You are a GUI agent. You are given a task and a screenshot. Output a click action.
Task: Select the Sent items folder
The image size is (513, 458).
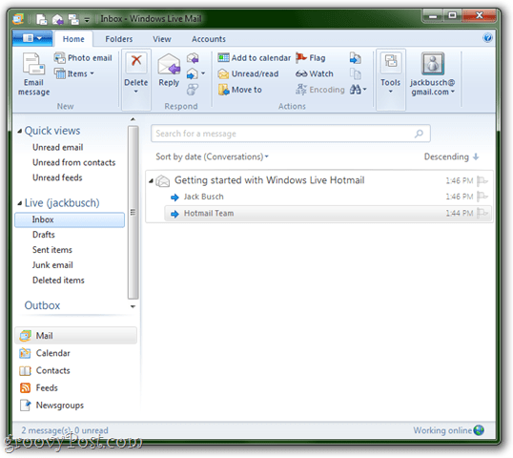tap(52, 250)
